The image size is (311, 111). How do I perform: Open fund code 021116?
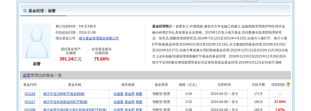pyautogui.click(x=30, y=94)
